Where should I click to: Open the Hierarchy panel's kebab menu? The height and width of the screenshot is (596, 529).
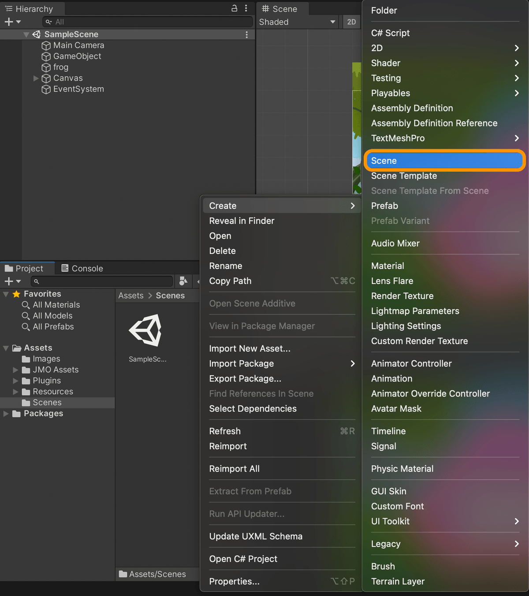click(246, 8)
